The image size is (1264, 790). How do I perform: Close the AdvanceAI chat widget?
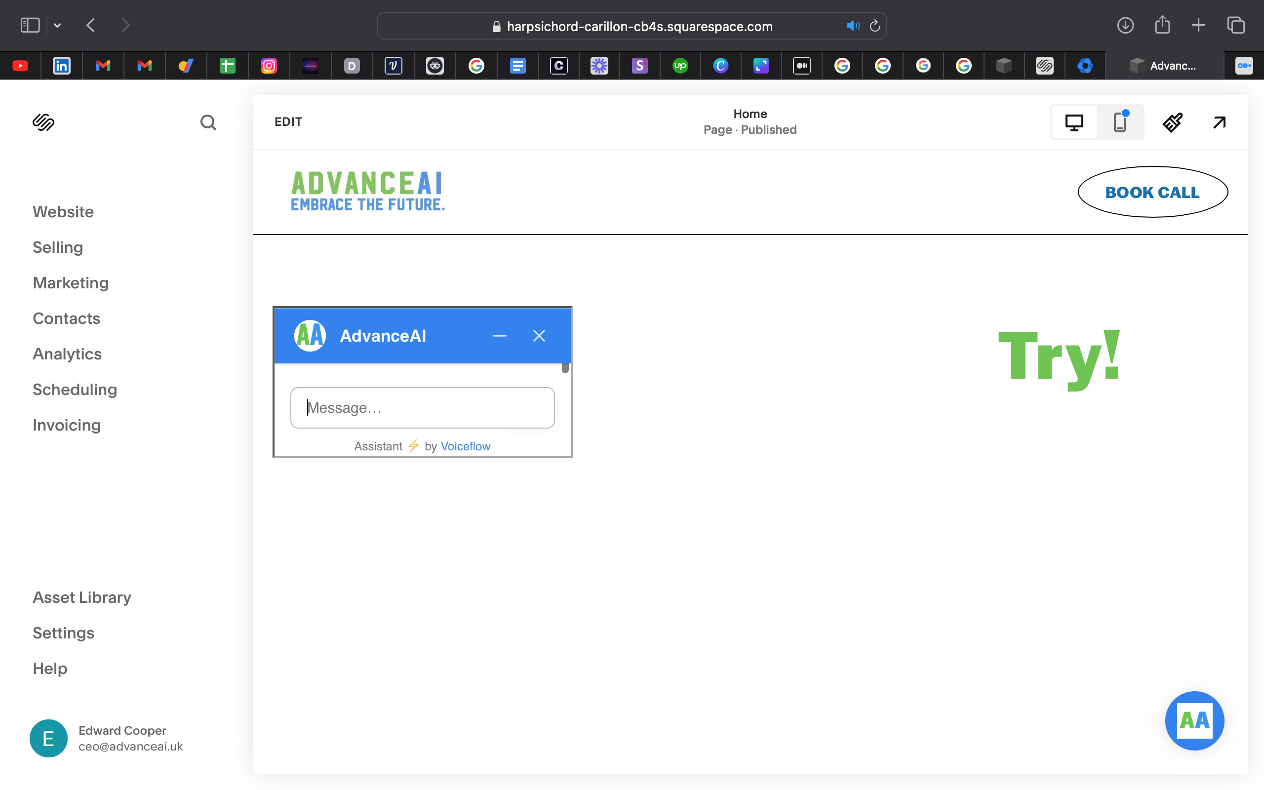[539, 335]
